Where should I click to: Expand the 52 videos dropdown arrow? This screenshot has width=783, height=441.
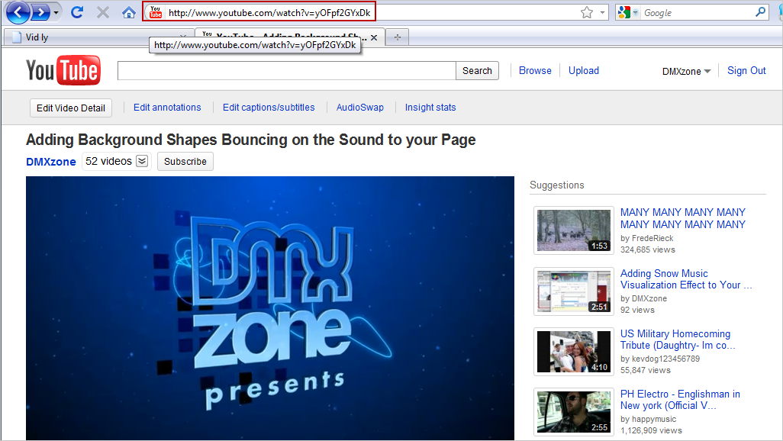pos(142,161)
